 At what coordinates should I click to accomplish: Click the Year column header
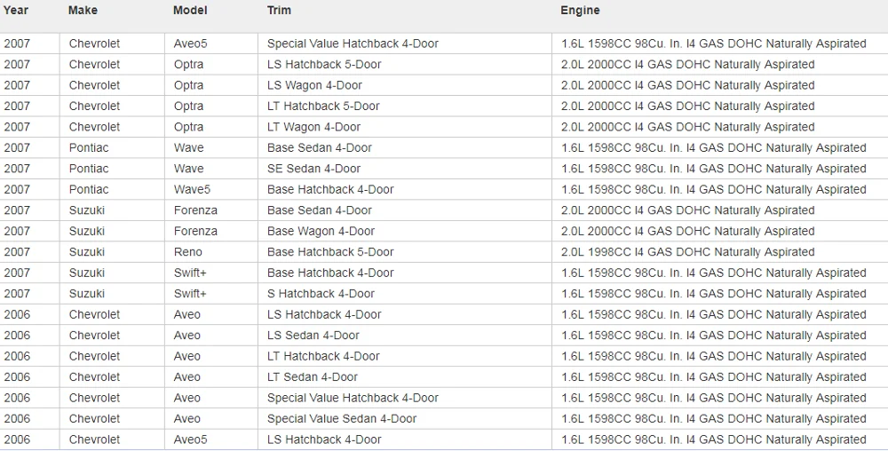16,11
